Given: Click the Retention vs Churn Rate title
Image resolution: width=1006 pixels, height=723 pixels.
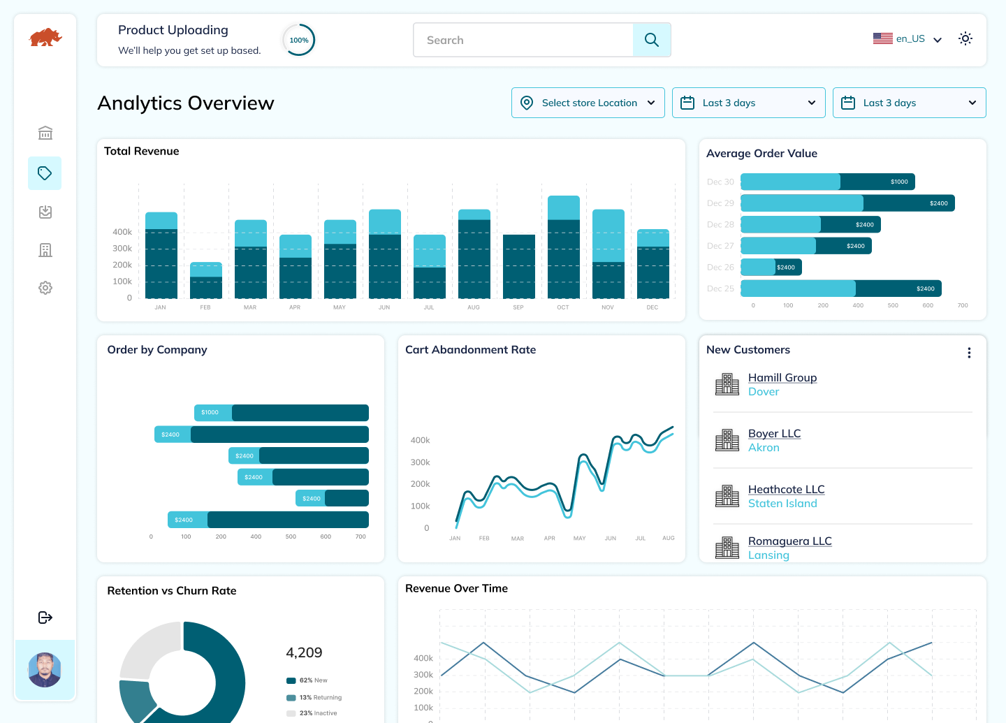Looking at the screenshot, I should [x=172, y=591].
